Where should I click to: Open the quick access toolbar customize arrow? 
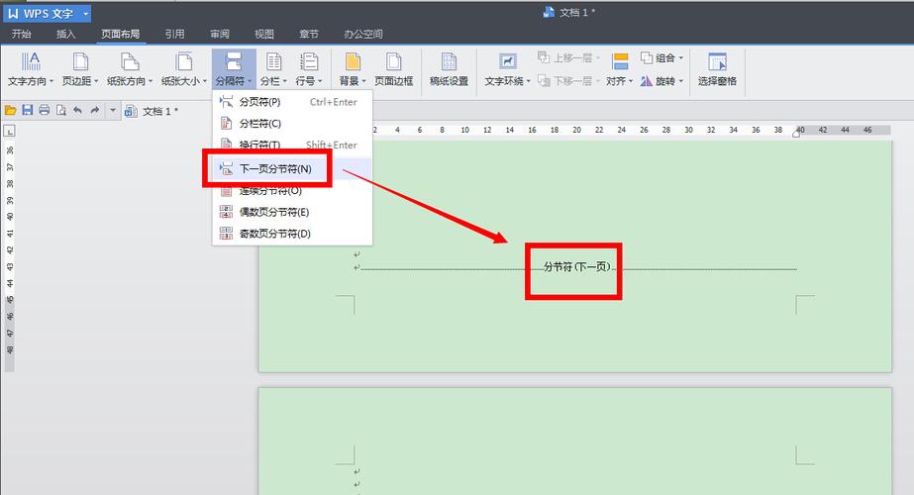click(x=113, y=110)
